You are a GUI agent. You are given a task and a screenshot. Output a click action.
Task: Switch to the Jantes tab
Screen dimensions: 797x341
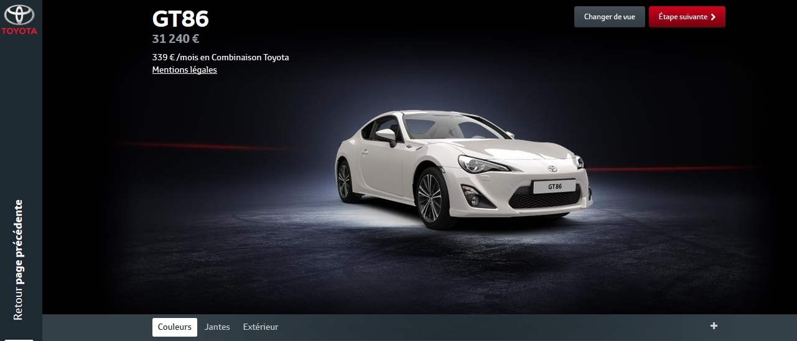pos(217,327)
